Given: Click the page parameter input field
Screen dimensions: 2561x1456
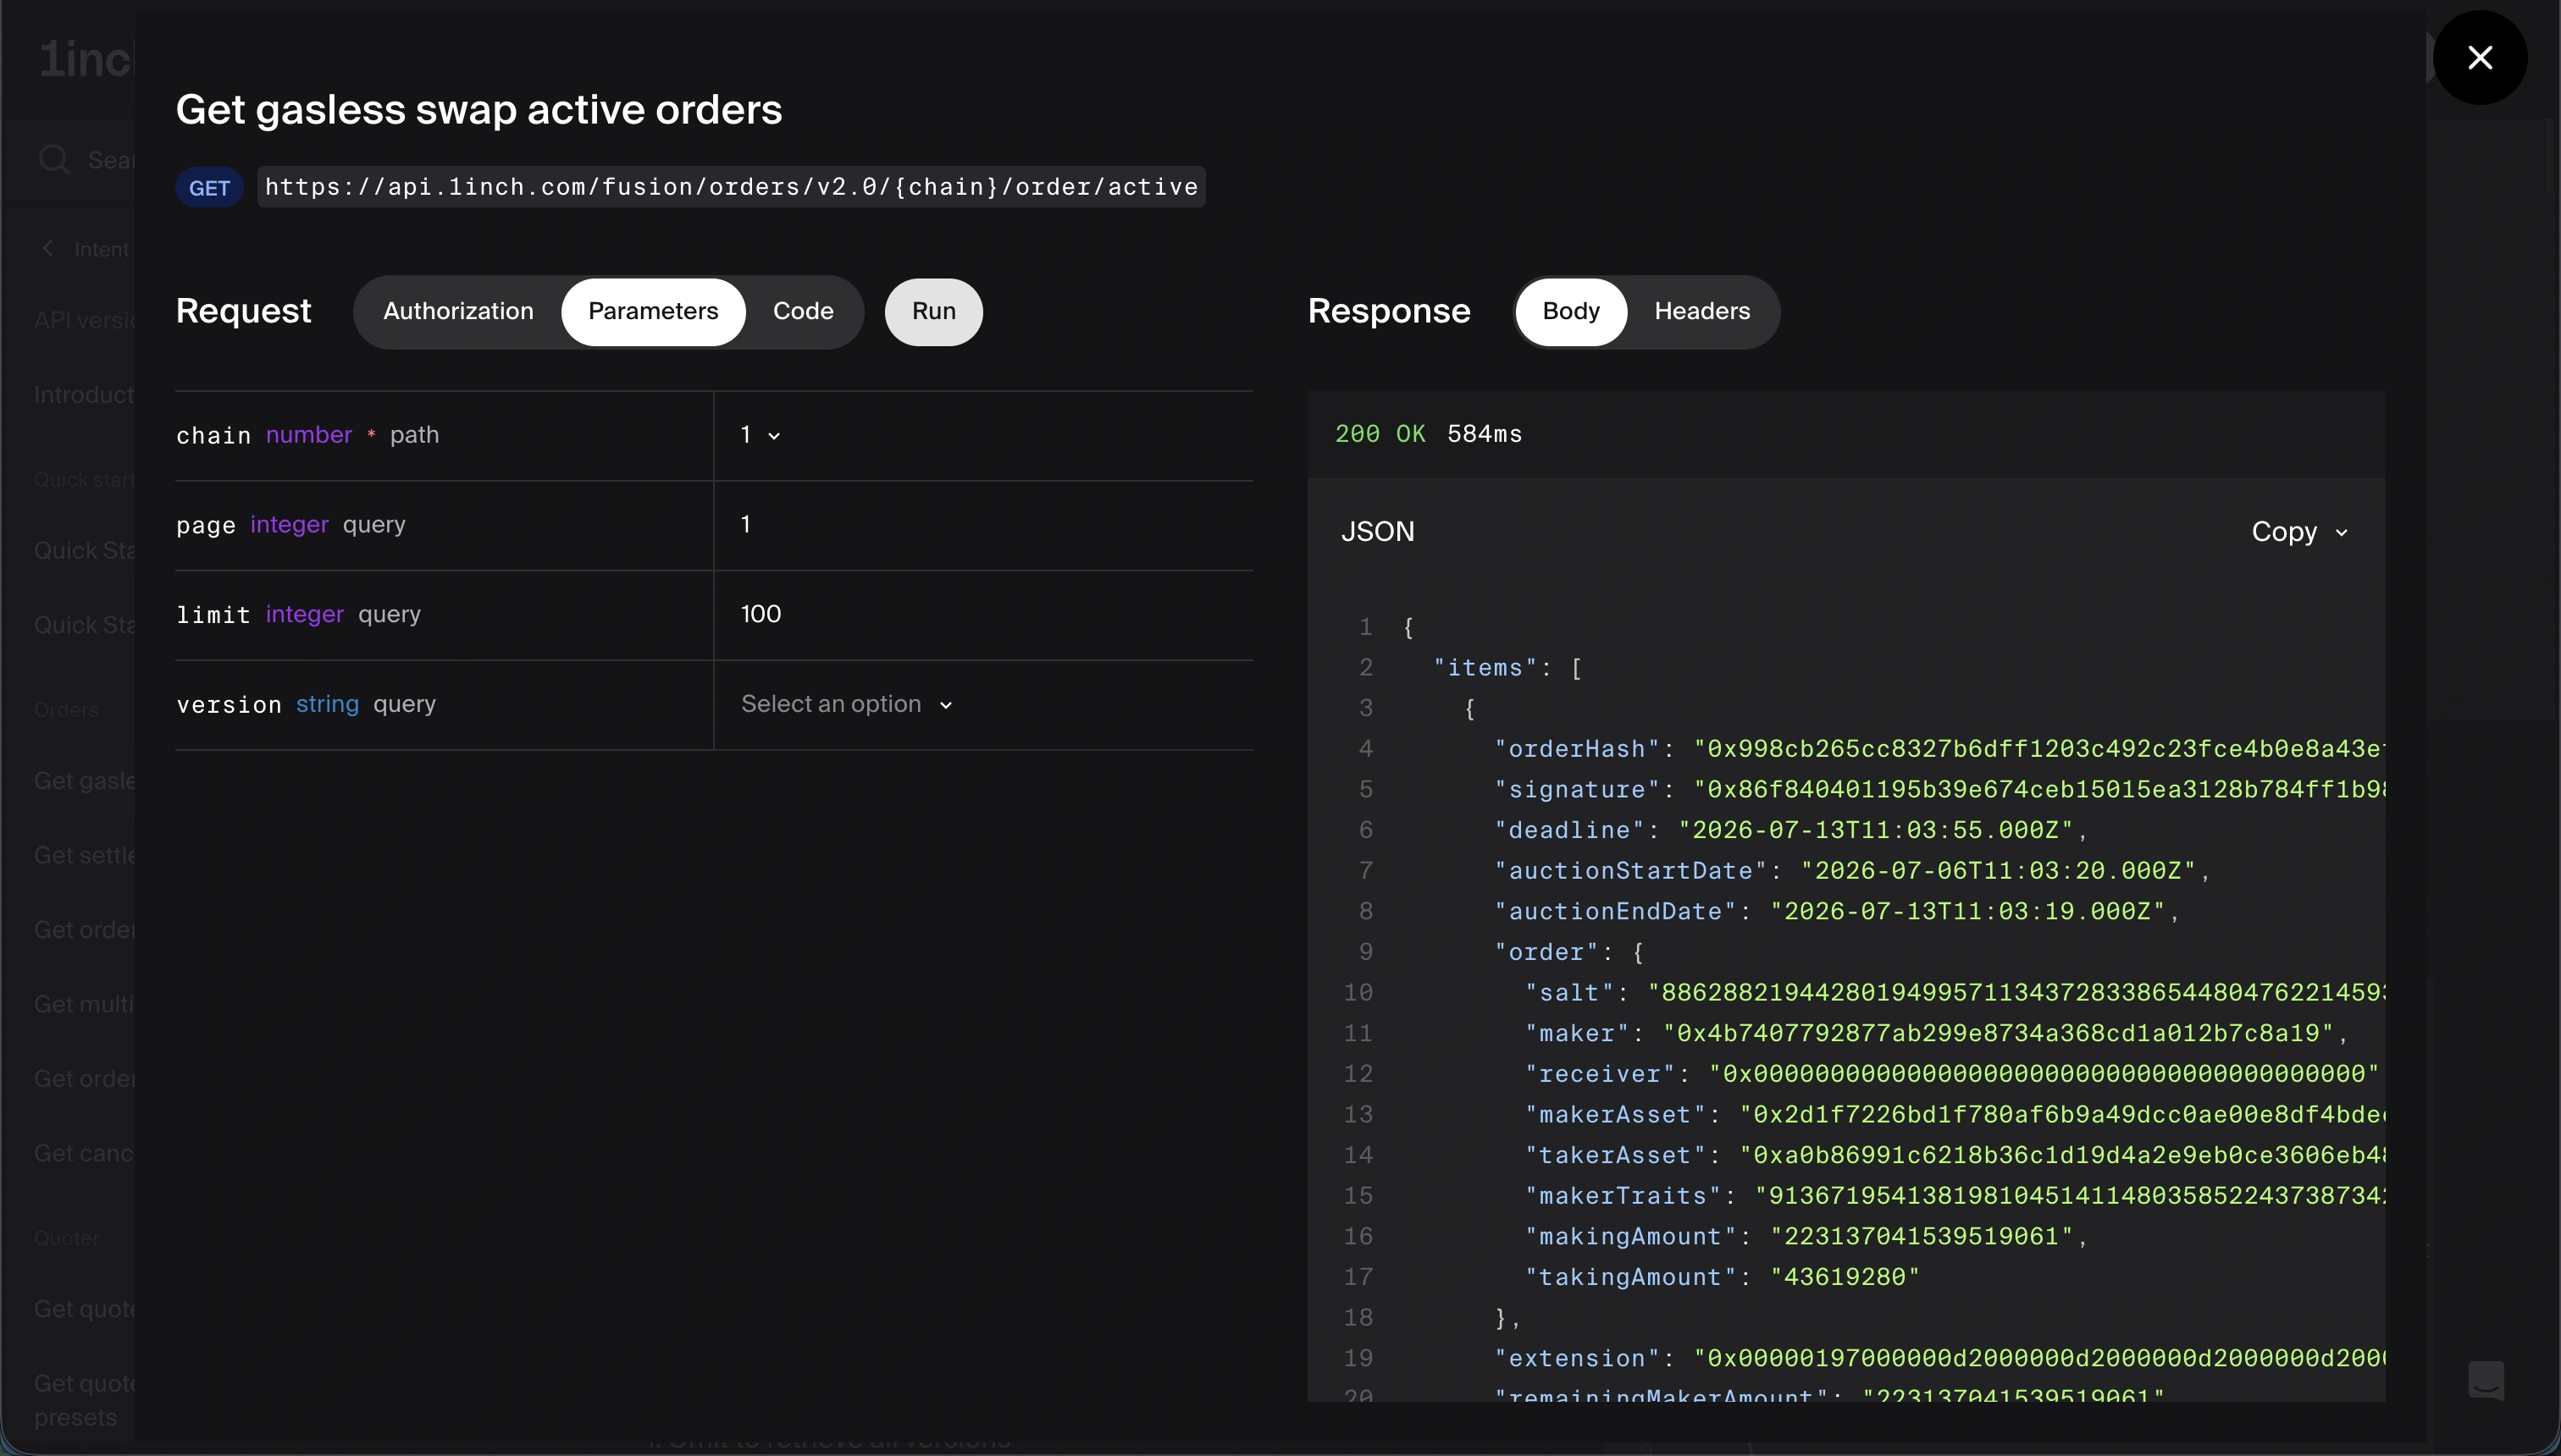Looking at the screenshot, I should click(x=983, y=525).
